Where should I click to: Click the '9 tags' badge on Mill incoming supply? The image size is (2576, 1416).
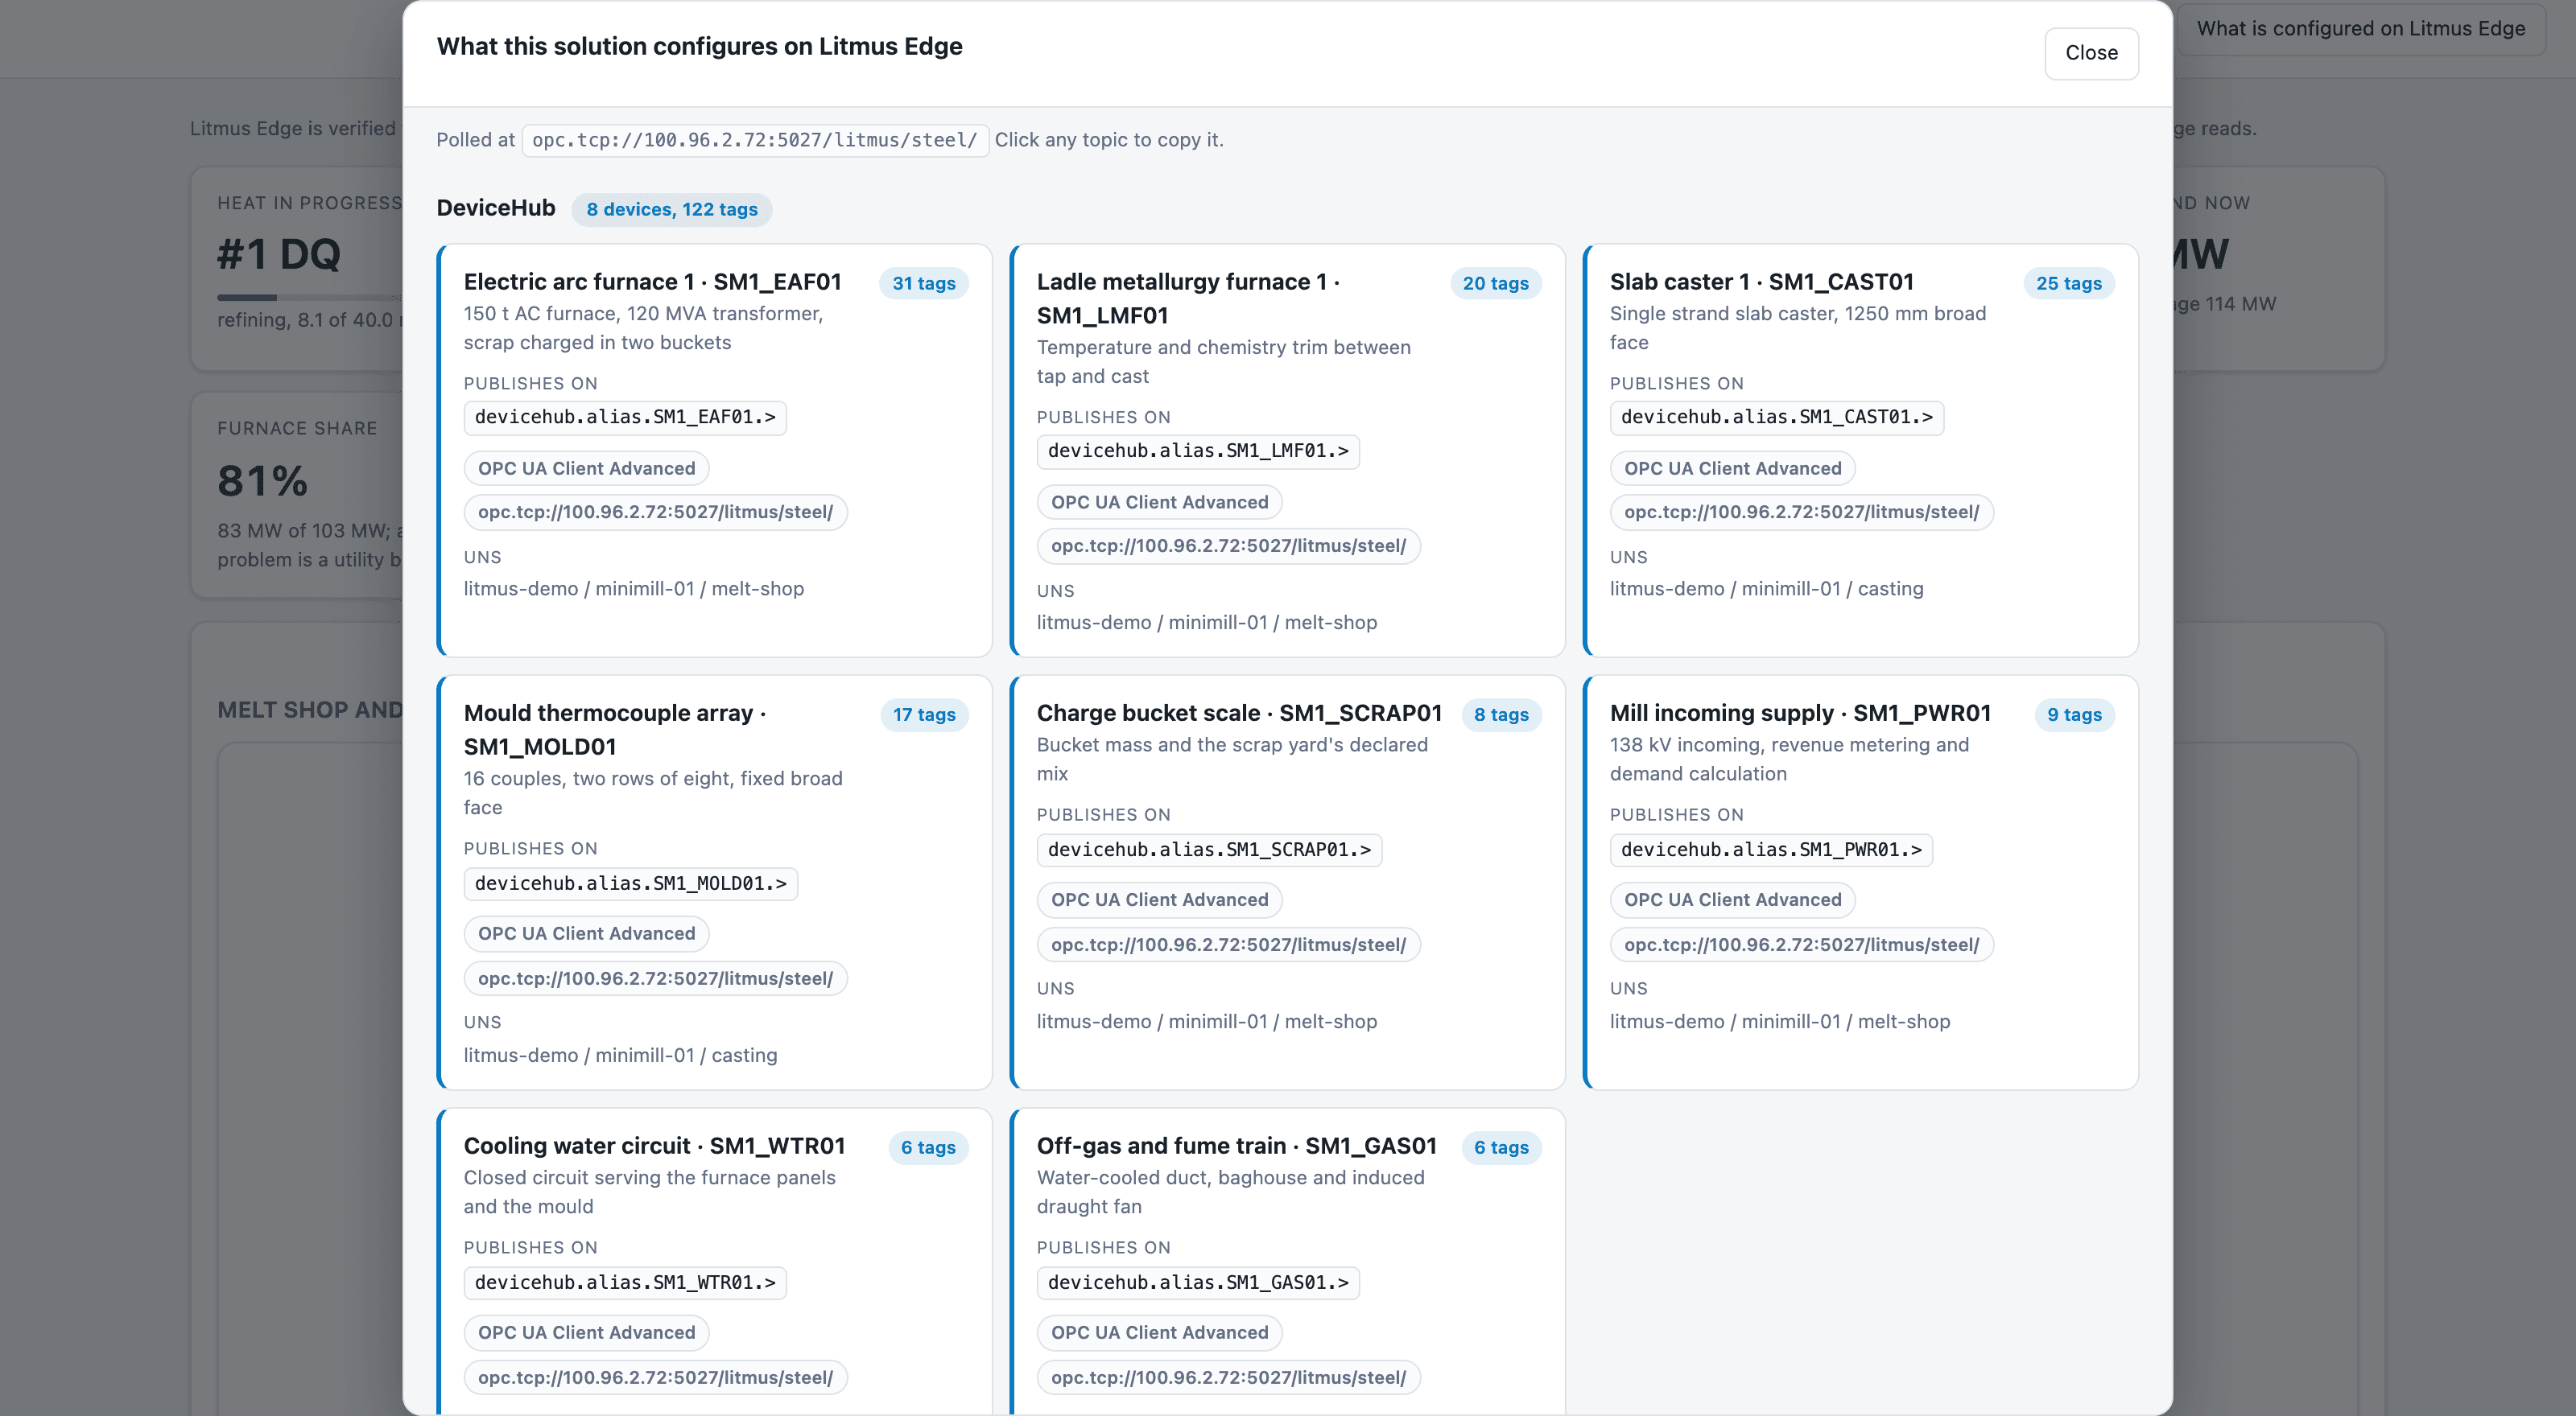(x=2074, y=715)
